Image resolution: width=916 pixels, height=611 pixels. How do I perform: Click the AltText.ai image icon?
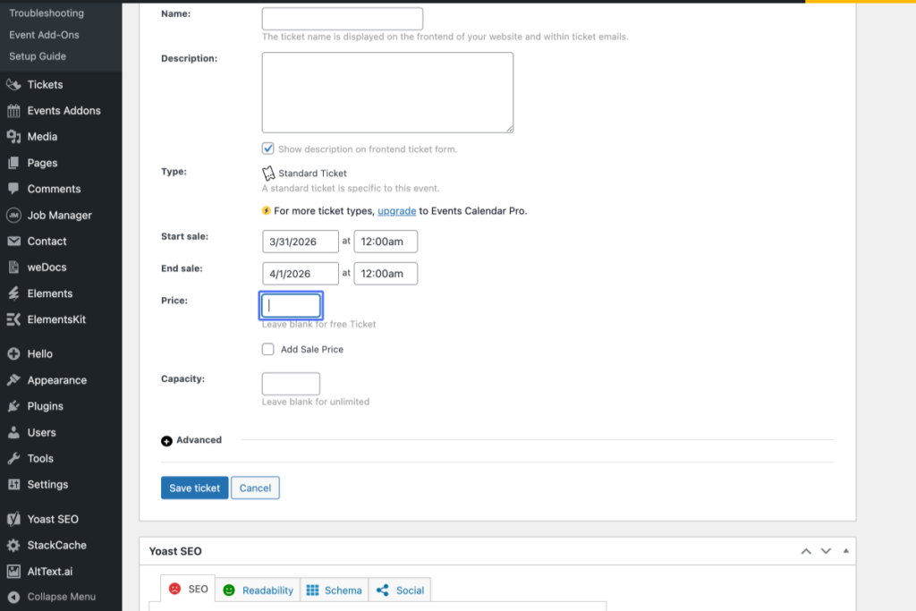click(13, 572)
